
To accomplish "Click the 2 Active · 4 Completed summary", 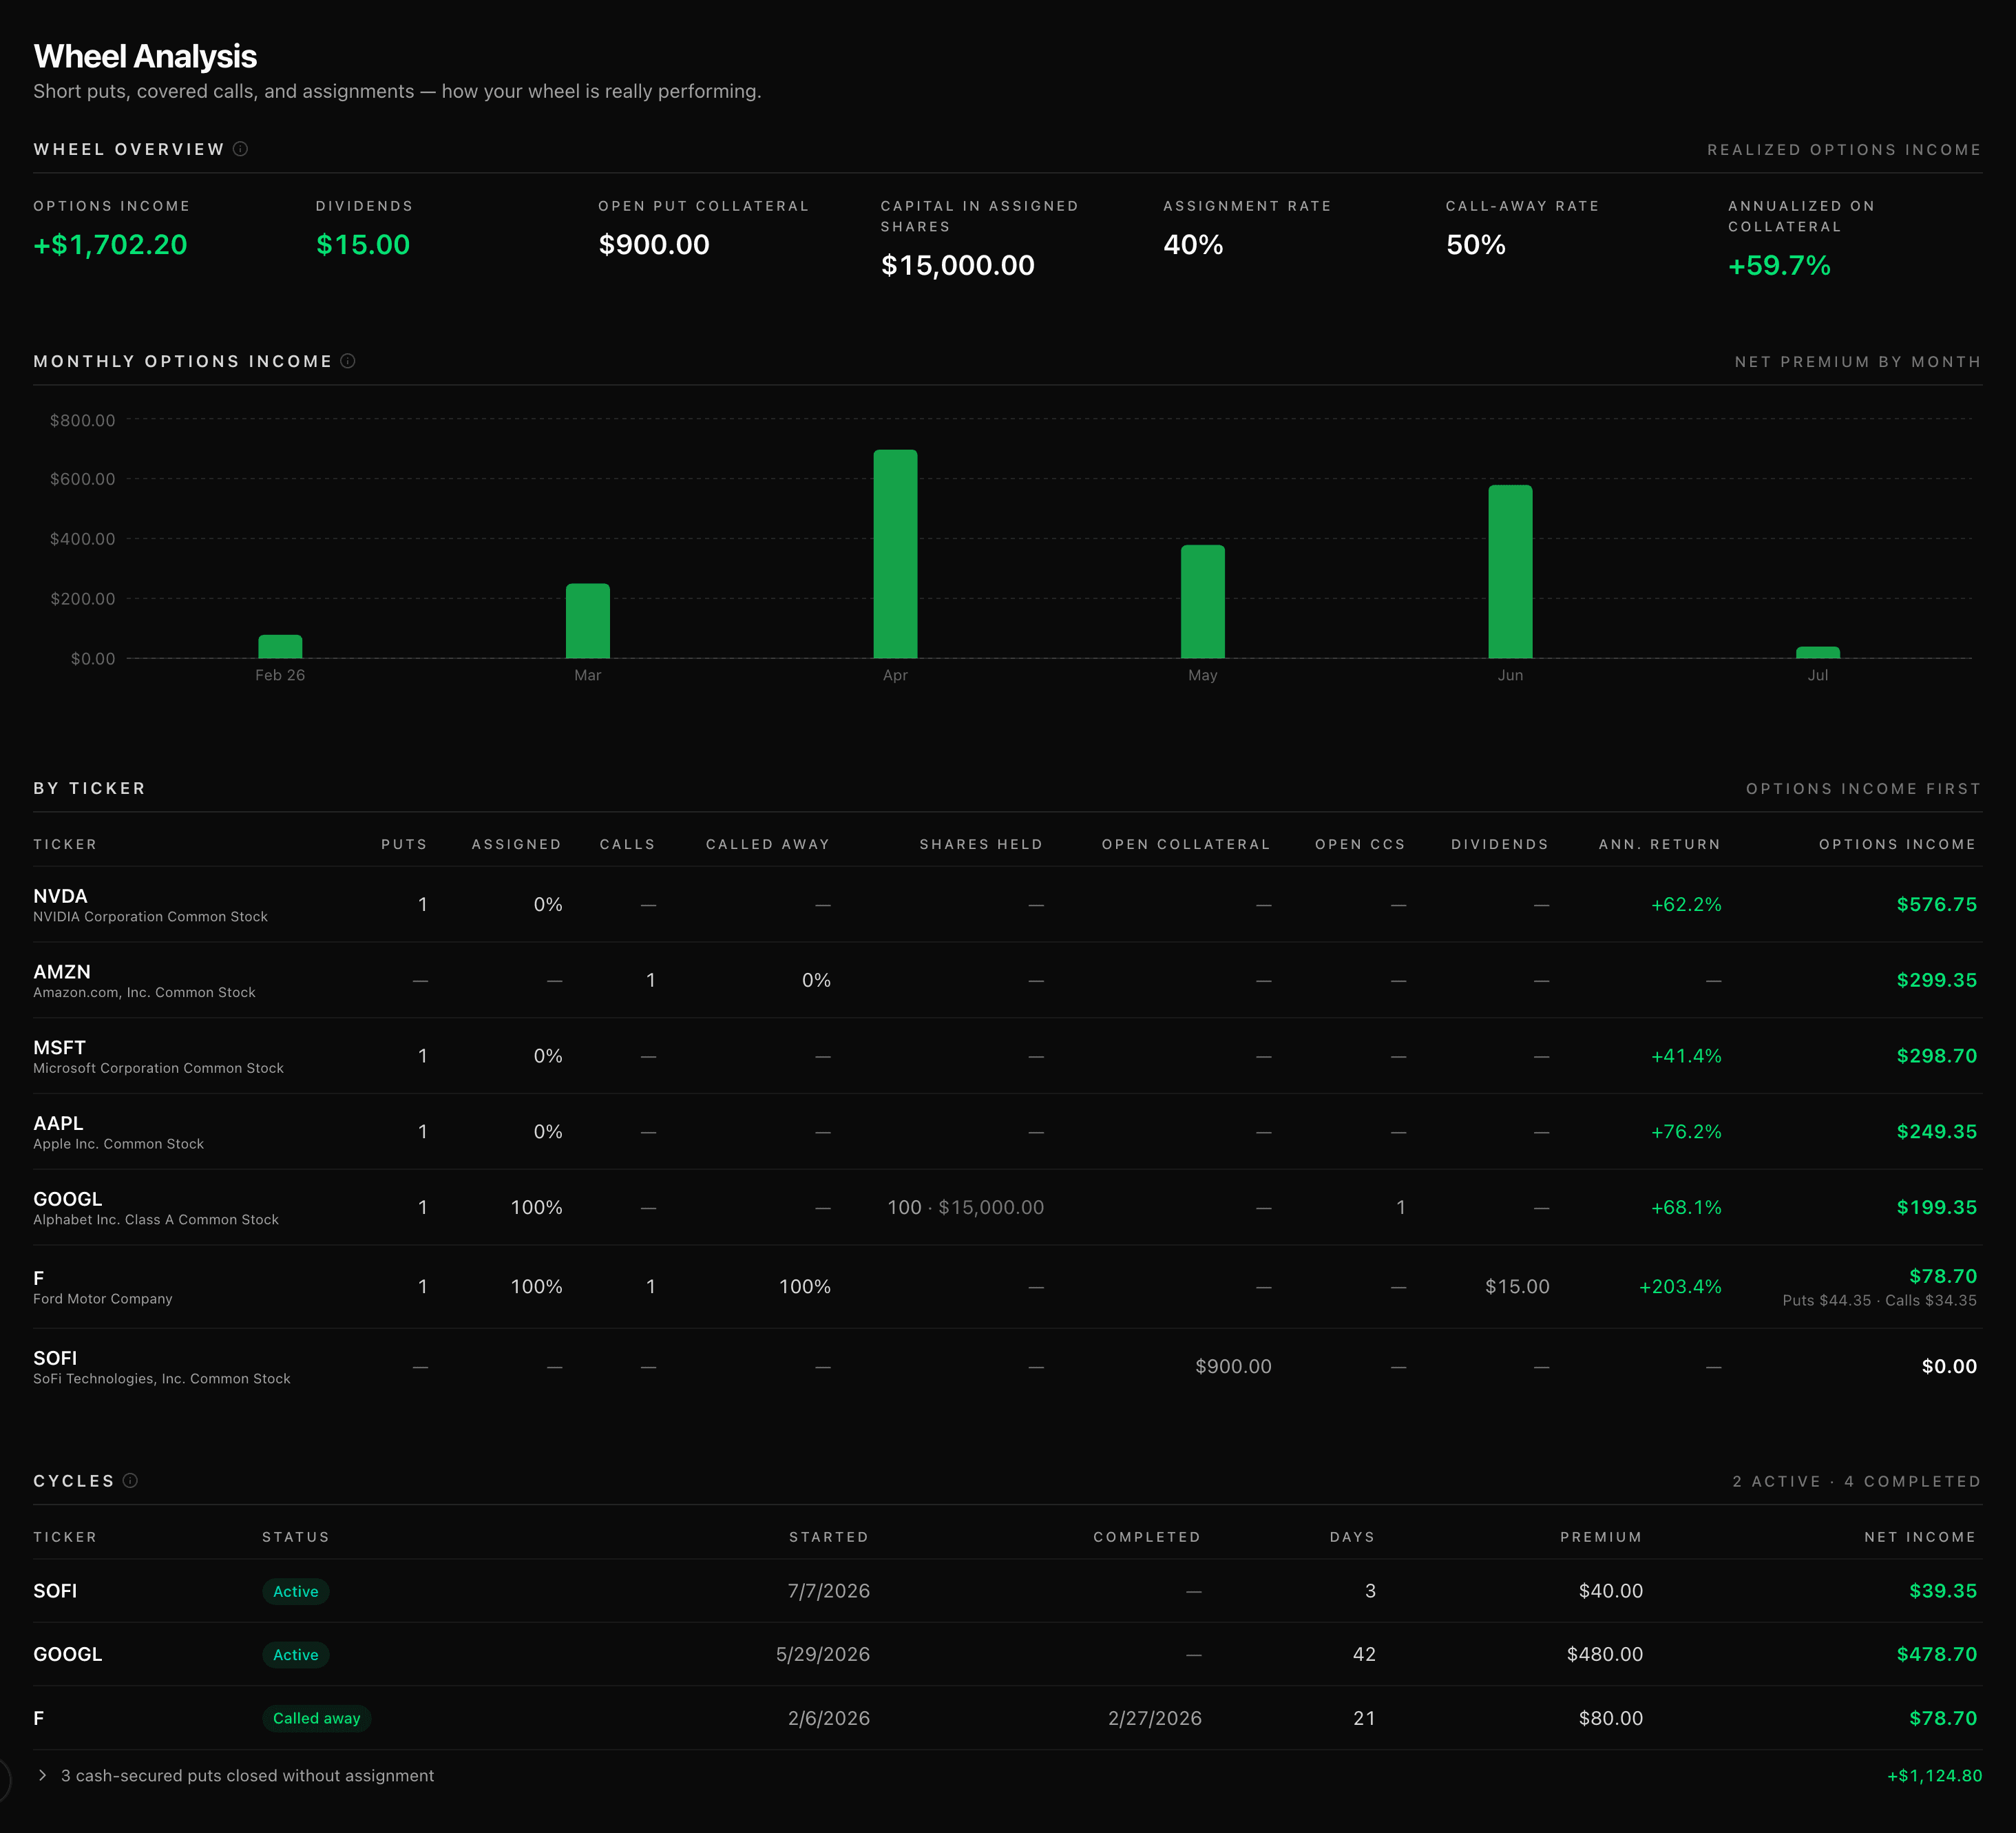I will (x=1856, y=1481).
